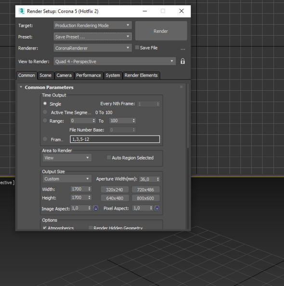Toggle the Atmospherics checkbox
The width and height of the screenshot is (284, 286).
(45, 228)
